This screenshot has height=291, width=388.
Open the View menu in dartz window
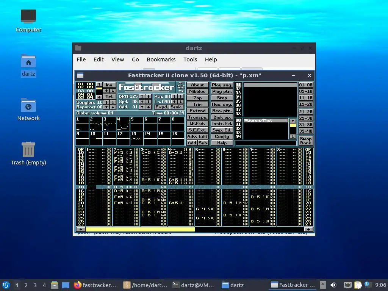tap(117, 59)
